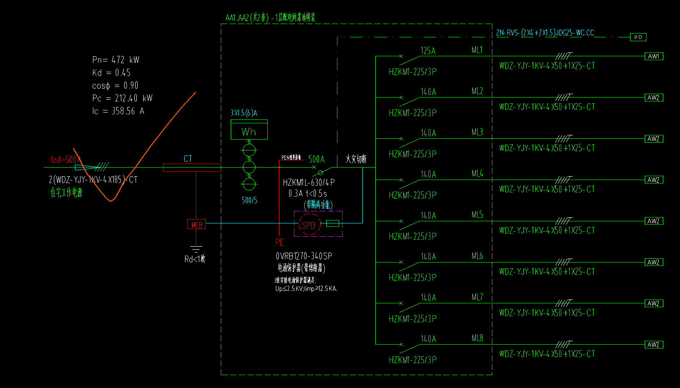680x388 pixels.
Task: Select the AW1 panel box
Action: pyautogui.click(x=654, y=56)
